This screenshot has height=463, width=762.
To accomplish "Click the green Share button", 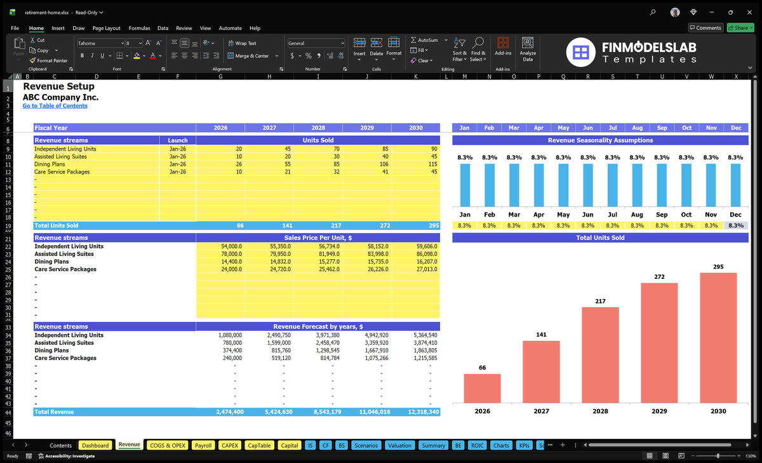I will point(740,28).
